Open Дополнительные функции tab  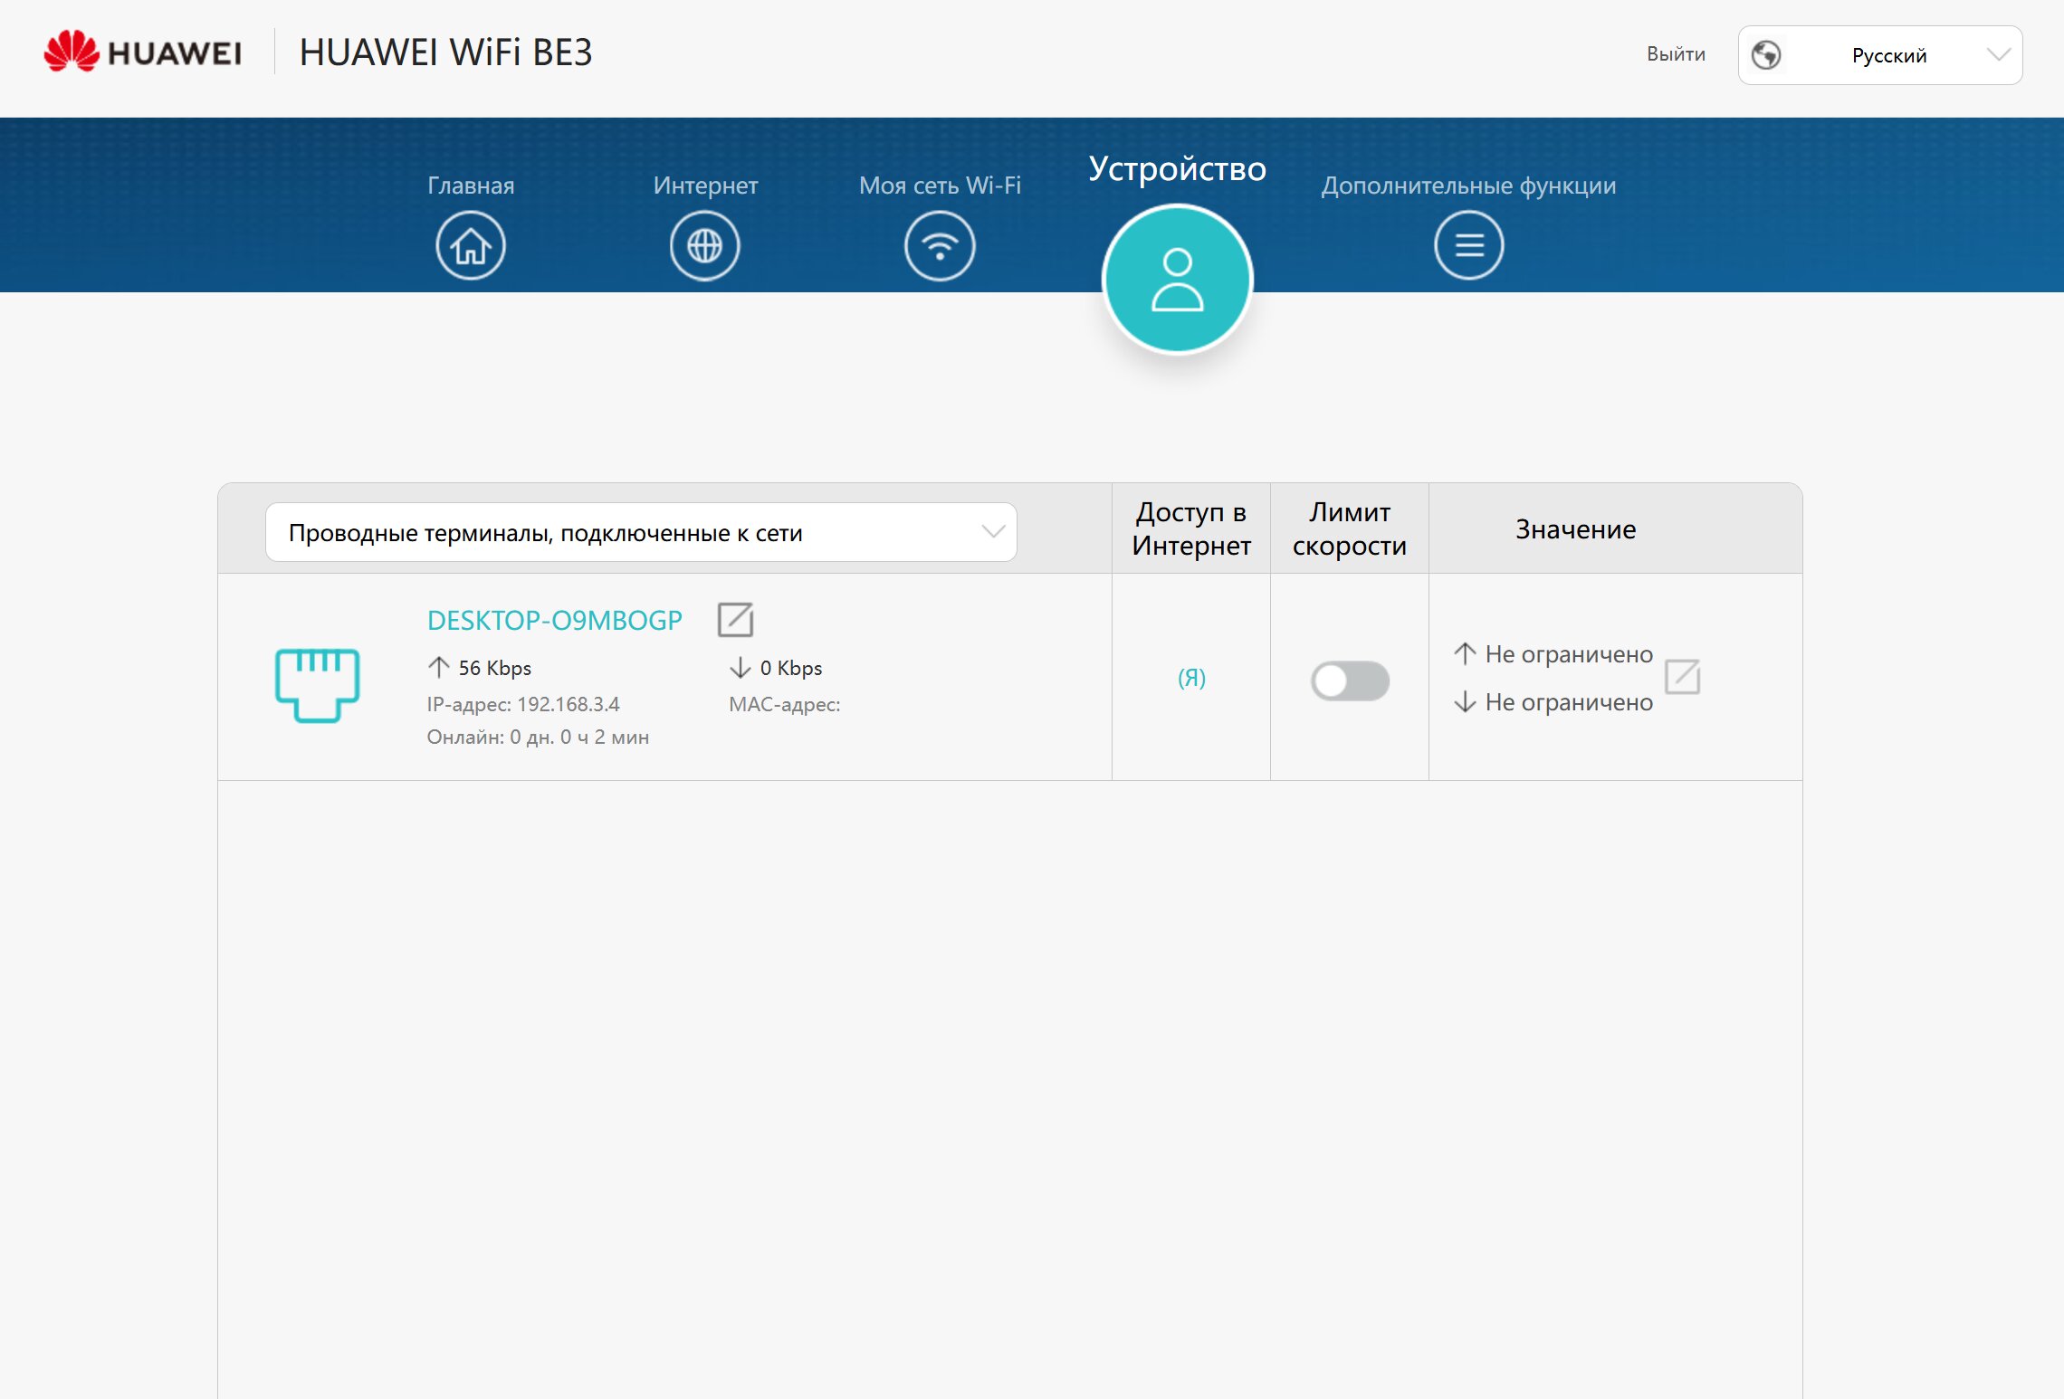1468,186
